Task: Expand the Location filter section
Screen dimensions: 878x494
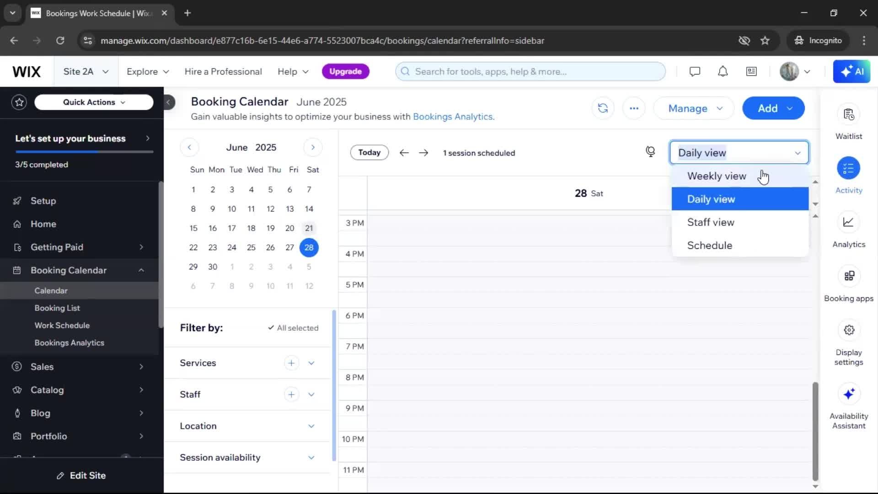Action: 311,426
